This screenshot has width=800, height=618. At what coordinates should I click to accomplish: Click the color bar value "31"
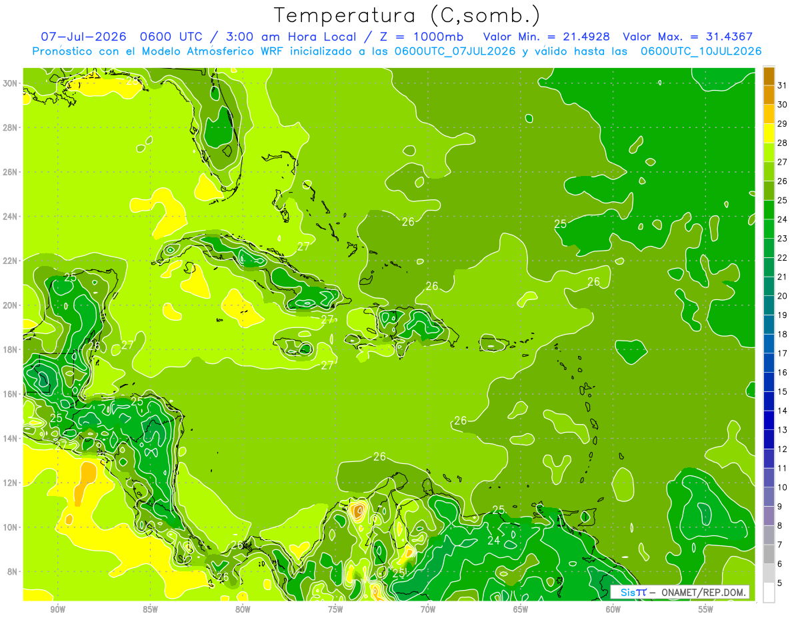pos(783,85)
